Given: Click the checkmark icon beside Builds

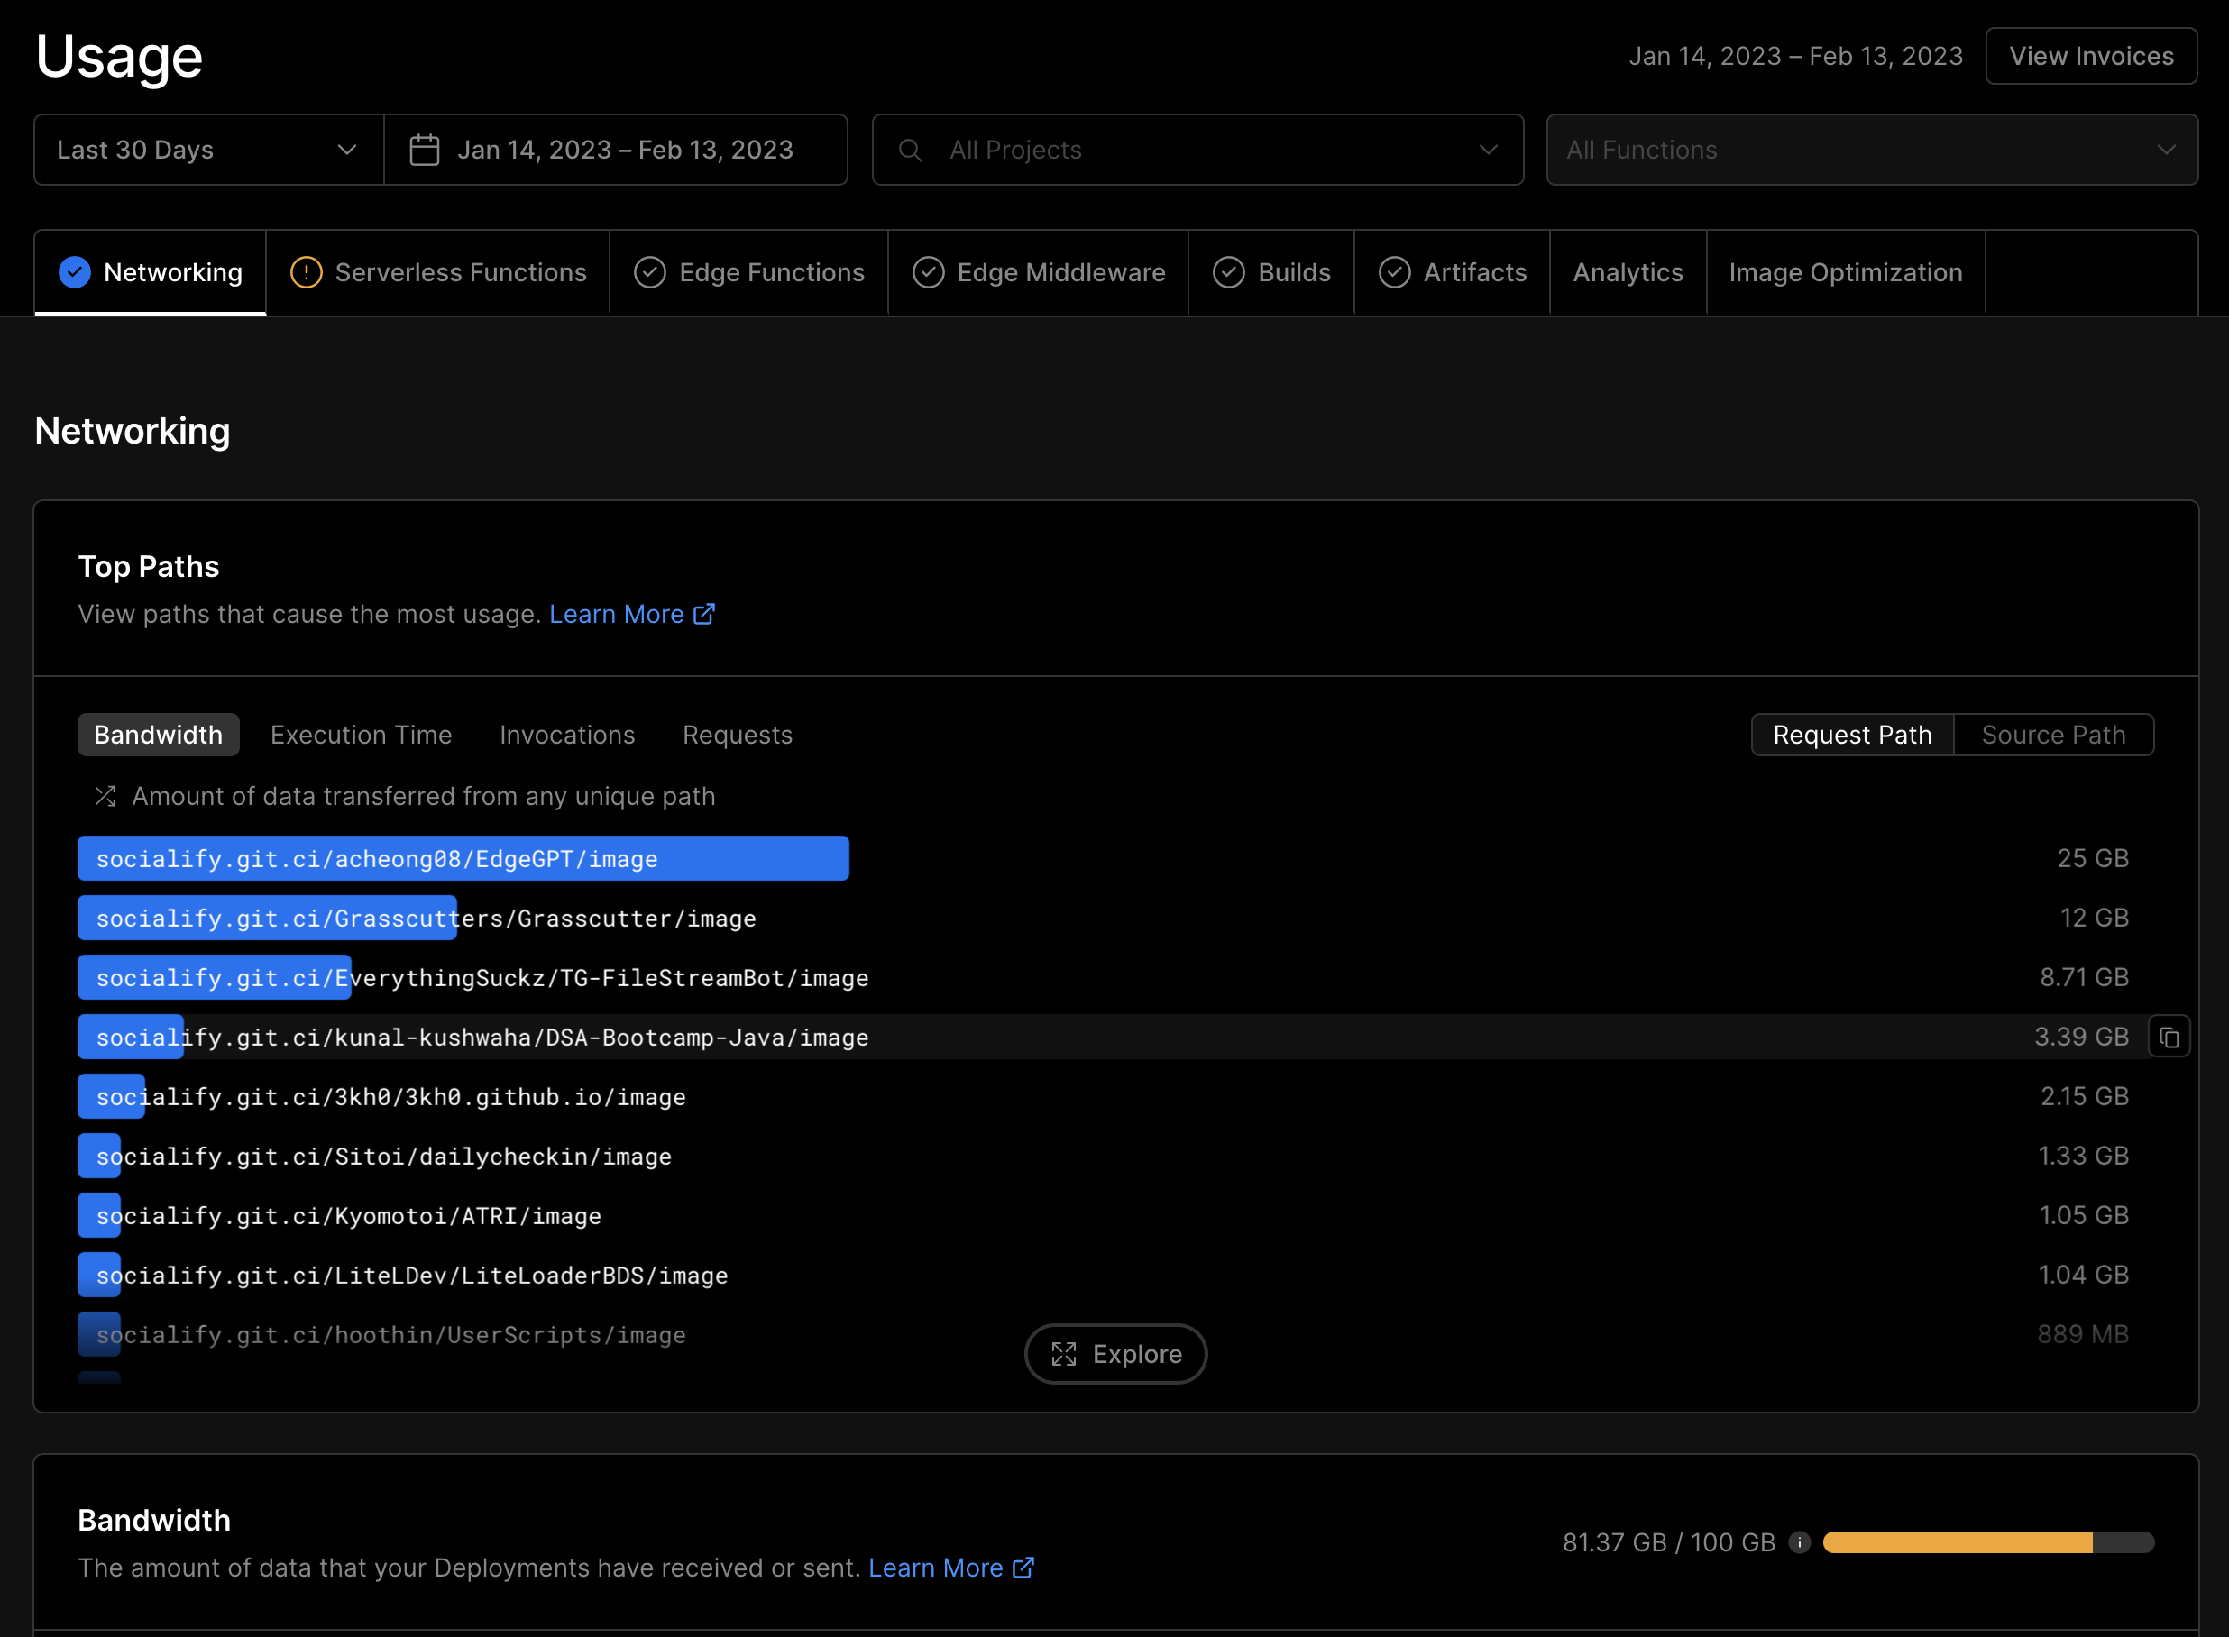Looking at the screenshot, I should (1229, 272).
